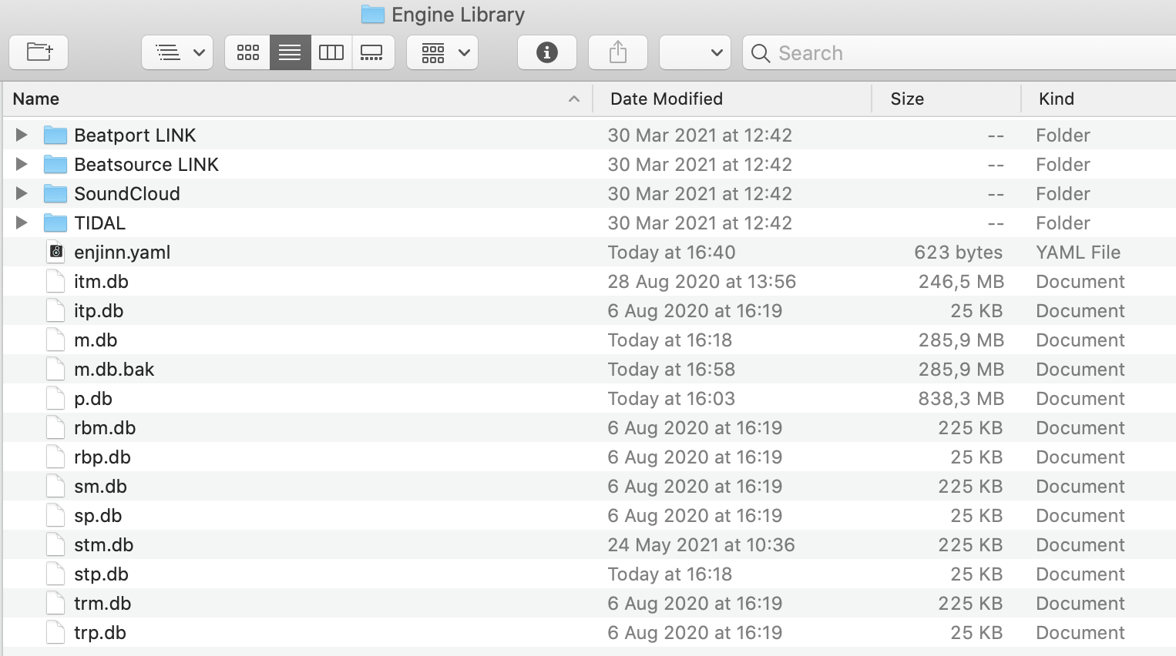Switch to column view
The height and width of the screenshot is (656, 1176).
click(x=331, y=52)
